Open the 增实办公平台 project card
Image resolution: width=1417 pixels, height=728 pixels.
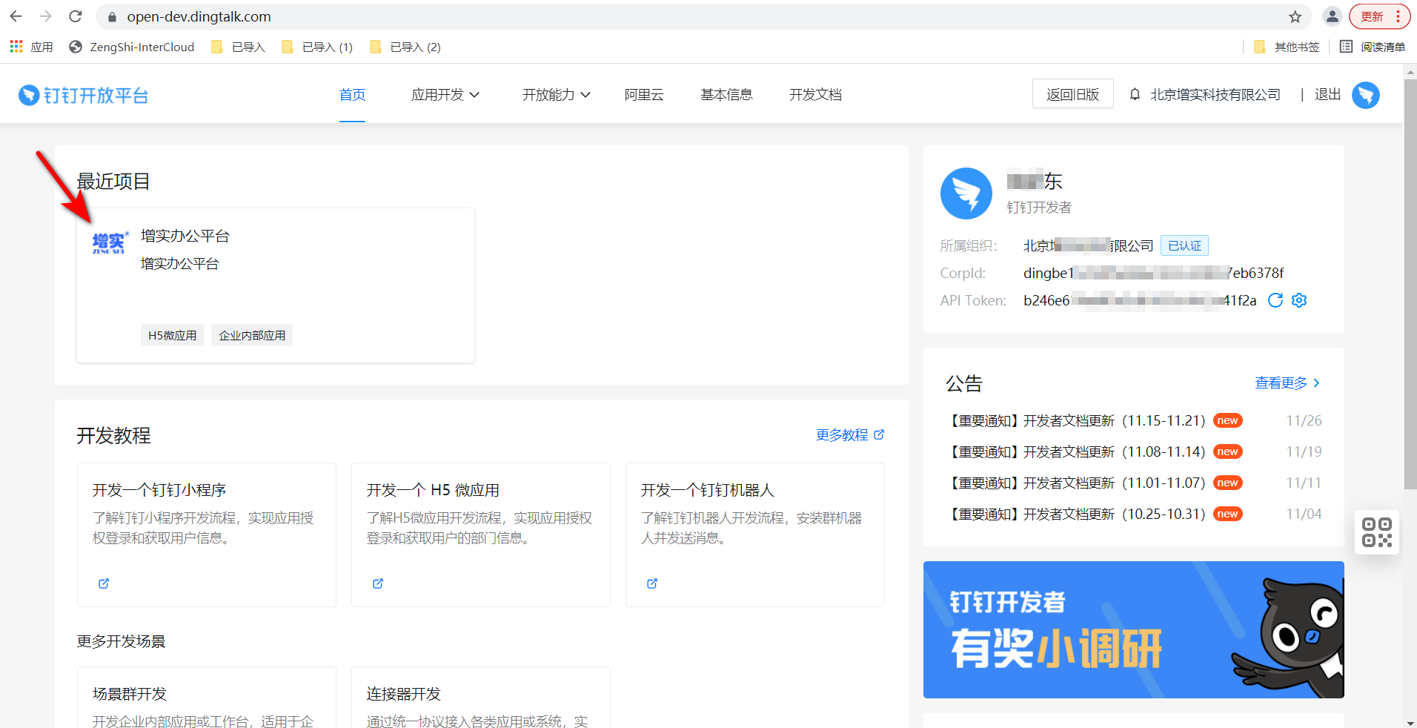[275, 285]
